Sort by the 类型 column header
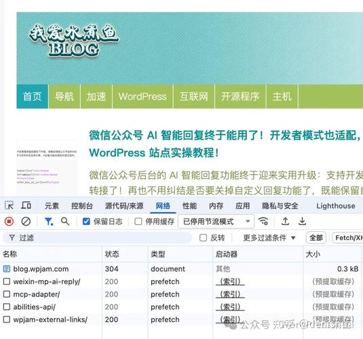363x339 pixels. pos(180,254)
